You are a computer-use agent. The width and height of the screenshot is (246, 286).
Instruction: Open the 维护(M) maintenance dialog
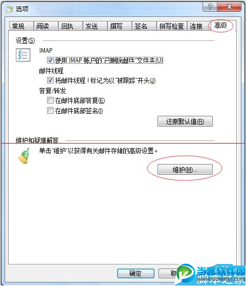pos(185,170)
